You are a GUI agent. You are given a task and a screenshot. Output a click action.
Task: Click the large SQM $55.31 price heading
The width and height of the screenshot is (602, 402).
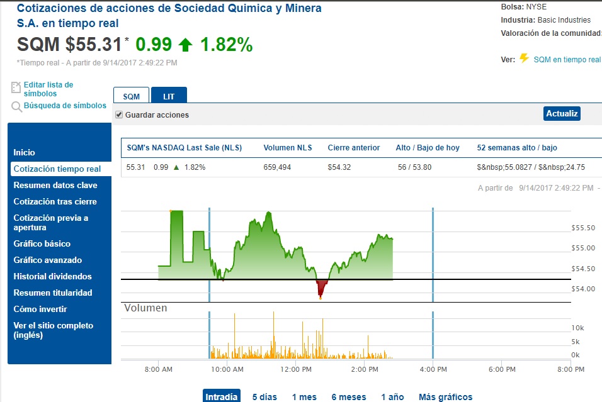pos(69,44)
